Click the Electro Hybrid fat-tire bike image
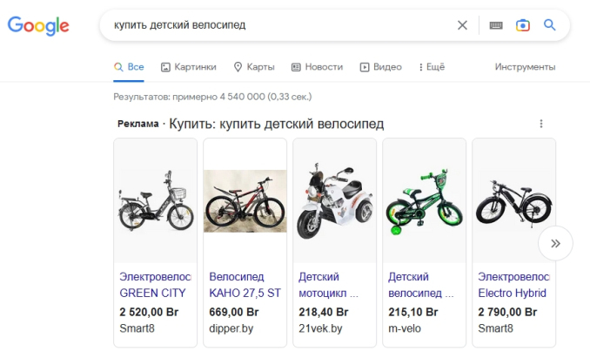 [513, 202]
